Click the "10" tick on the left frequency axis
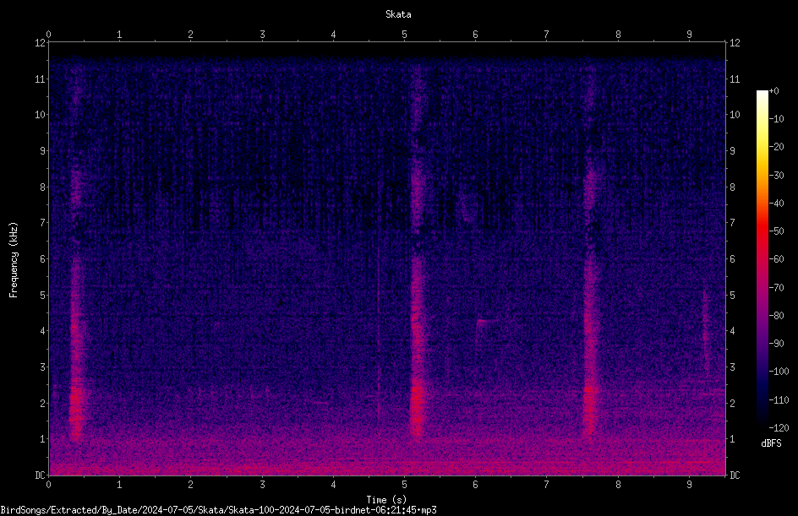 (x=41, y=115)
